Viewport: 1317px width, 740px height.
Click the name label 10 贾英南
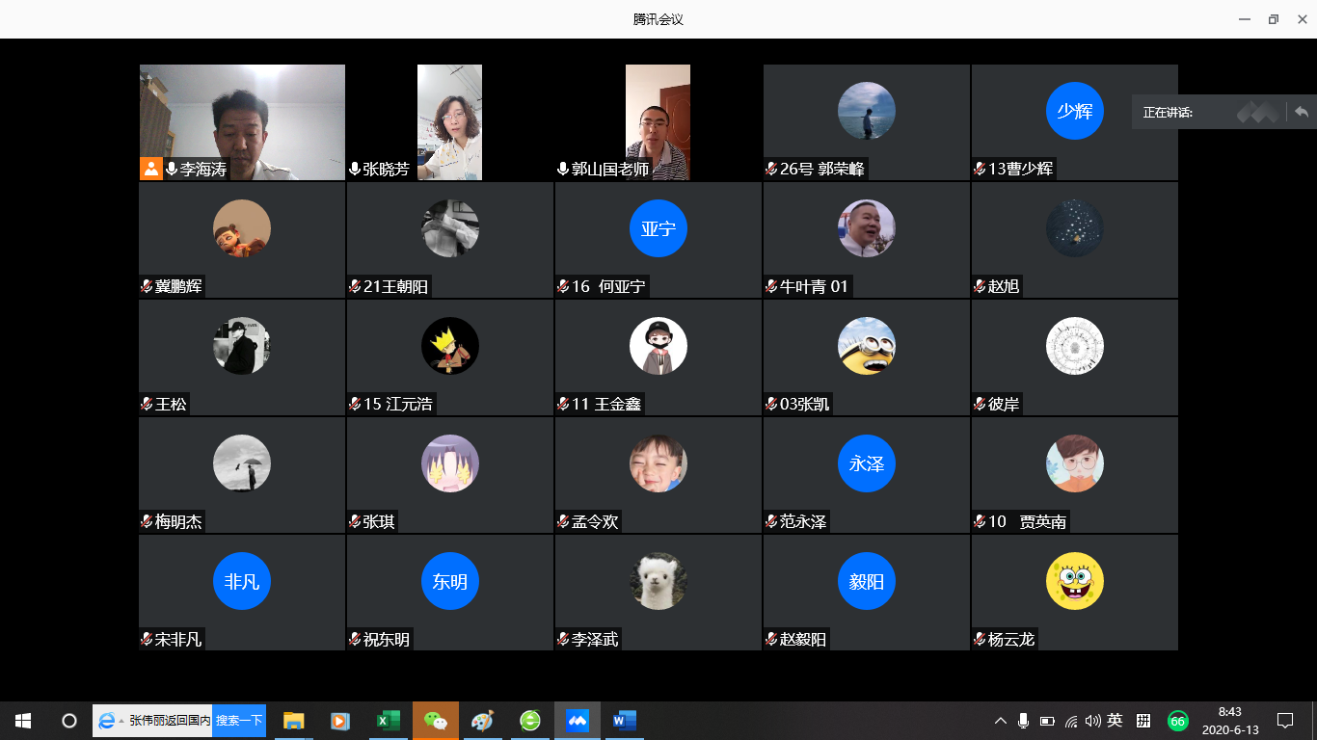click(x=1028, y=521)
